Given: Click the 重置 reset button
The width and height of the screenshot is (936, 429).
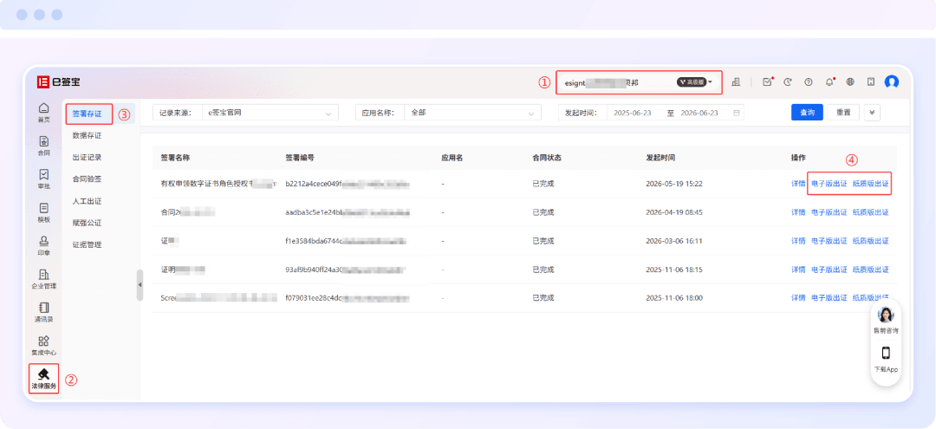Looking at the screenshot, I should point(843,113).
